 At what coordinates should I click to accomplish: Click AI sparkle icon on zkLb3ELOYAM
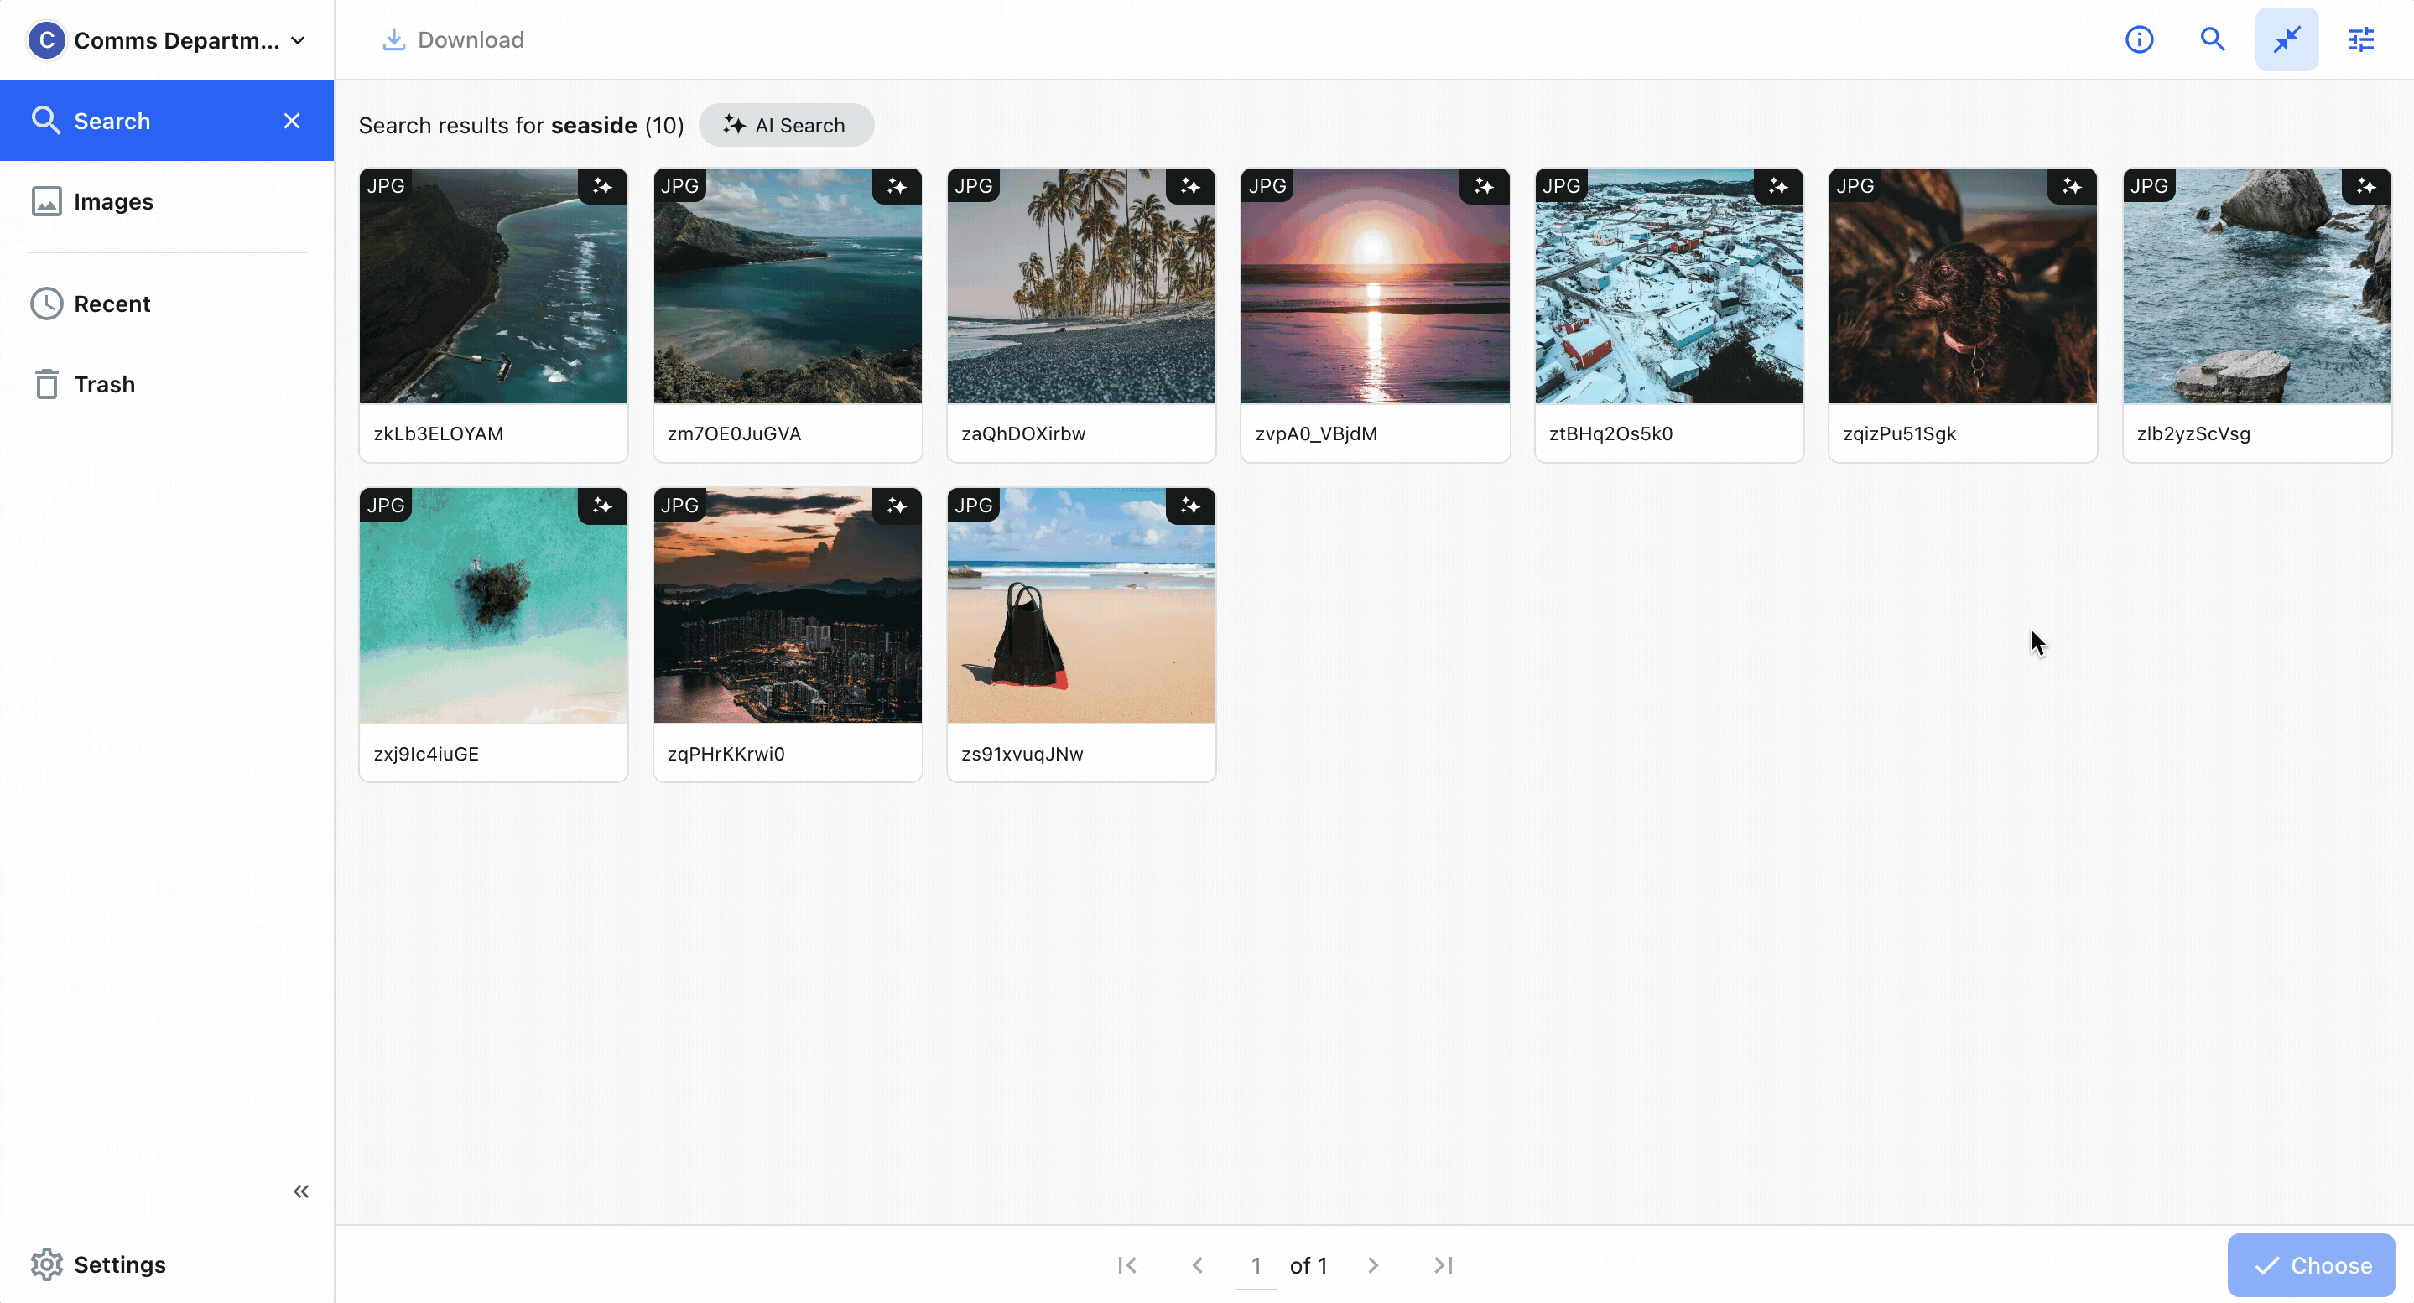point(602,186)
